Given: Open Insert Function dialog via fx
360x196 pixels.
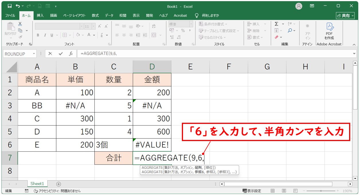Looking at the screenshot, I should coord(71,54).
